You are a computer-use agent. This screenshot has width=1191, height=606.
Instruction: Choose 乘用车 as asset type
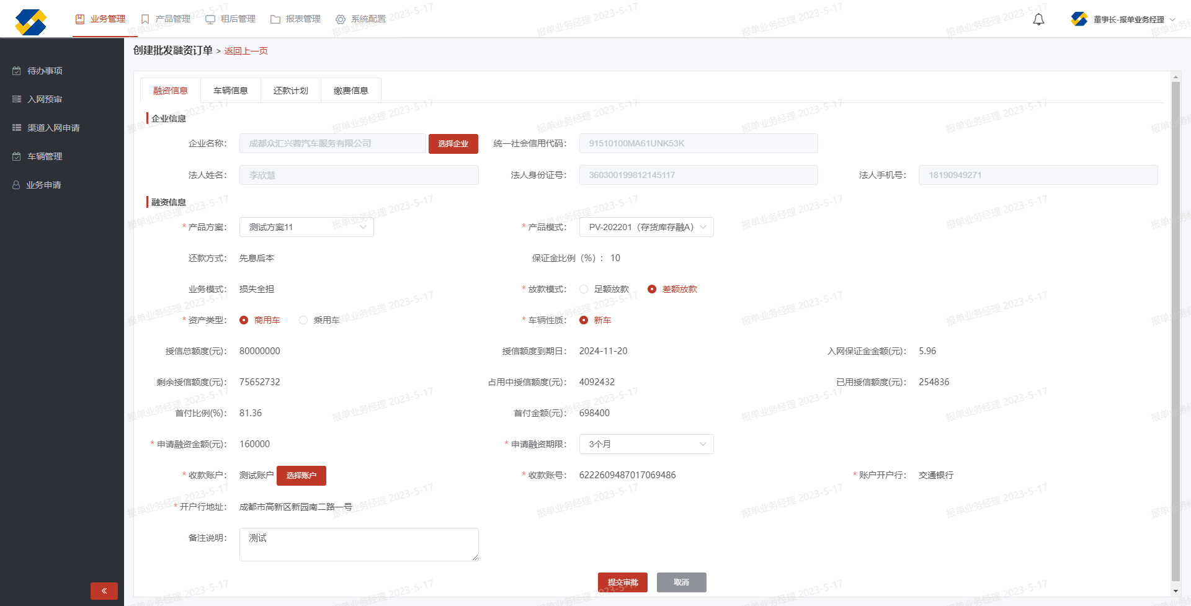pyautogui.click(x=303, y=320)
